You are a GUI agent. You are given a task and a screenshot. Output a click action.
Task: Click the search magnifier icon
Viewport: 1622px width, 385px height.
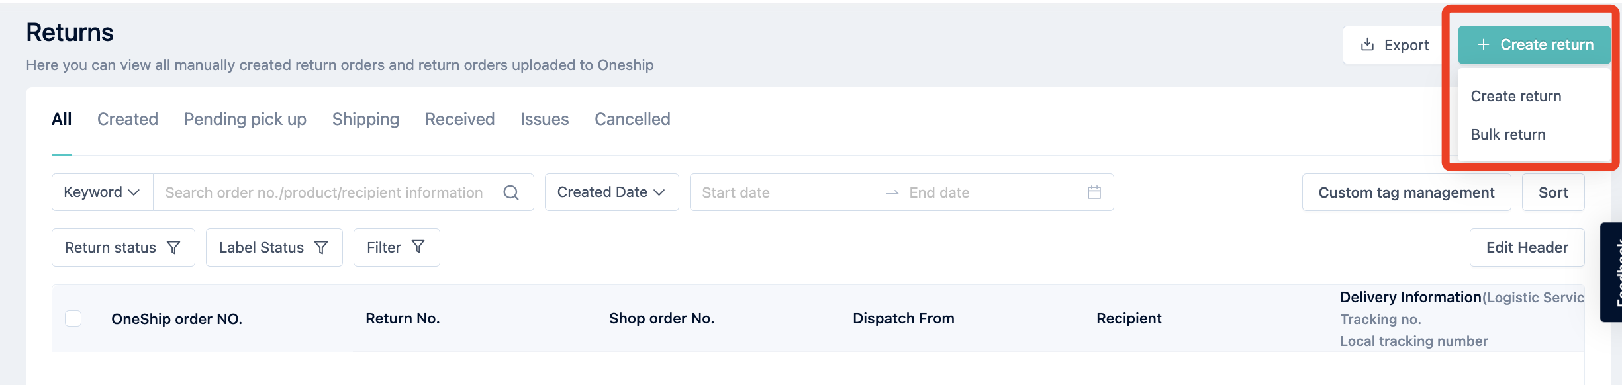510,192
